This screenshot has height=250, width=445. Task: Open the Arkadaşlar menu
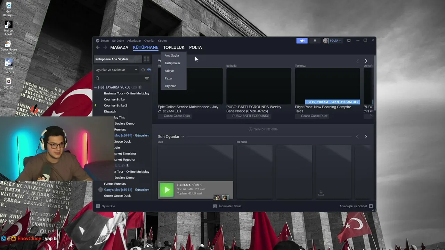[134, 41]
